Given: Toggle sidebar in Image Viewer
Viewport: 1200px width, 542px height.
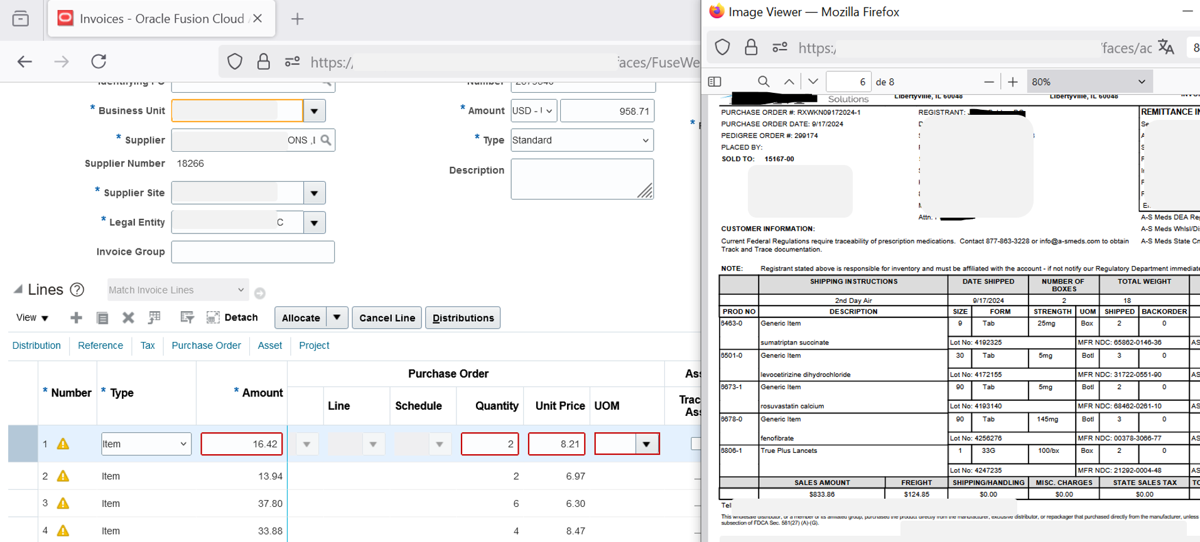Looking at the screenshot, I should [x=715, y=82].
